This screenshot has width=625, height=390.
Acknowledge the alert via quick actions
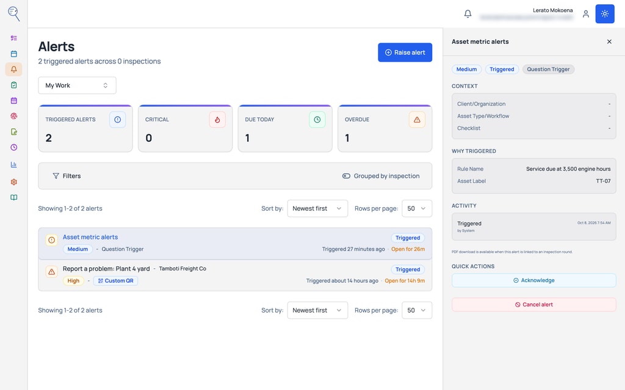[x=533, y=280]
